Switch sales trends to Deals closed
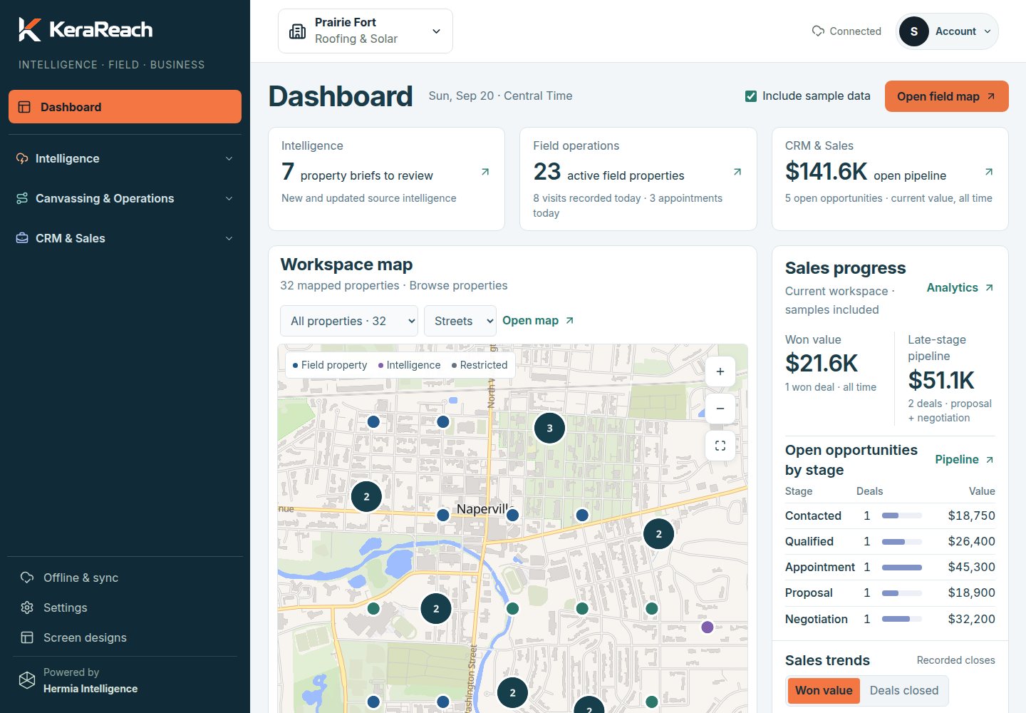 [904, 690]
